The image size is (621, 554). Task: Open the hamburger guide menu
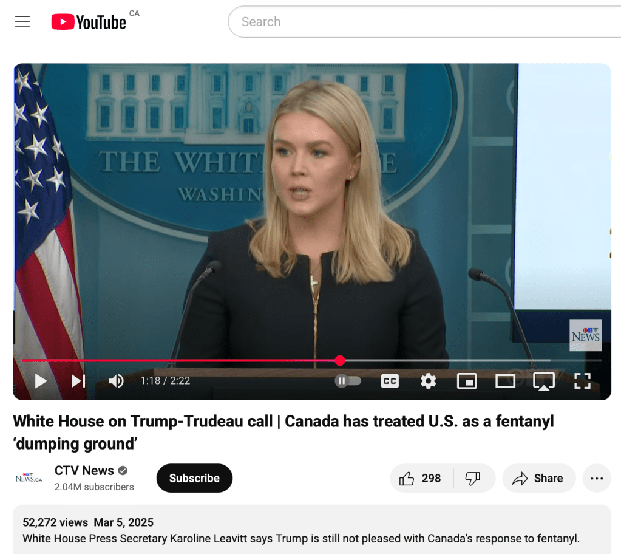[x=22, y=21]
